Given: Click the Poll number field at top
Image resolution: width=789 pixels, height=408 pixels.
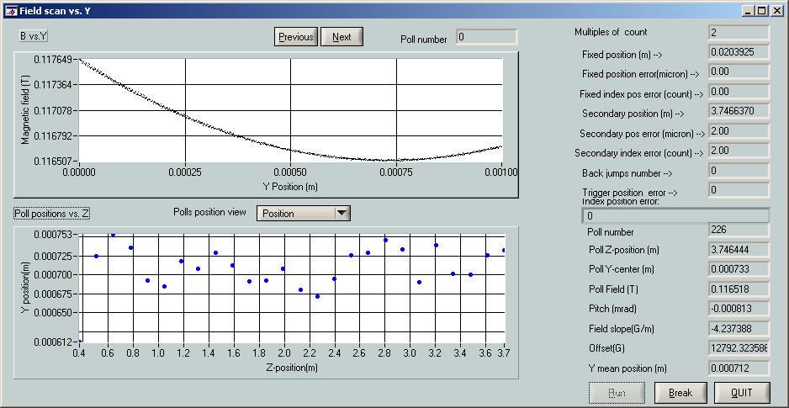Looking at the screenshot, I should 486,37.
